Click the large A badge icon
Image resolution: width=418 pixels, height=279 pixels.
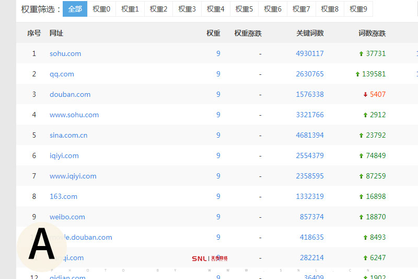pyautogui.click(x=41, y=245)
